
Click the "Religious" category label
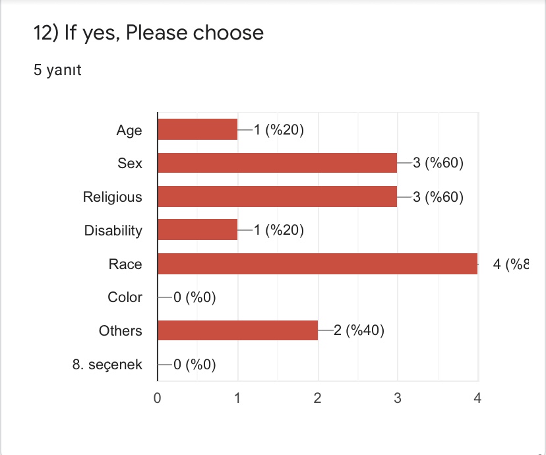(112, 197)
